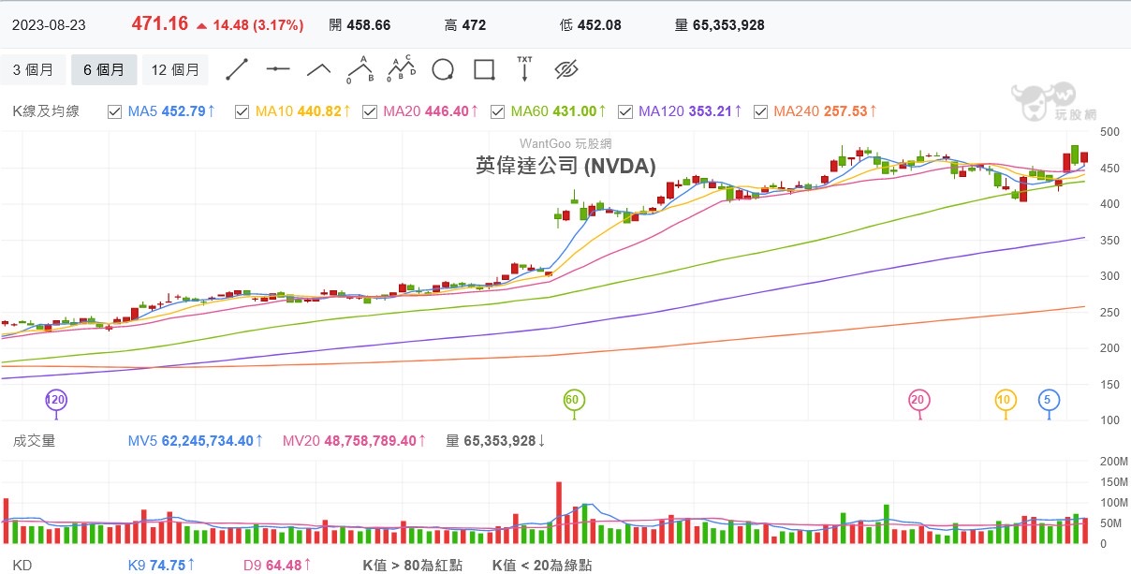This screenshot has width=1131, height=574.
Task: Uncheck the MA5 moving average checkbox
Action: (114, 111)
